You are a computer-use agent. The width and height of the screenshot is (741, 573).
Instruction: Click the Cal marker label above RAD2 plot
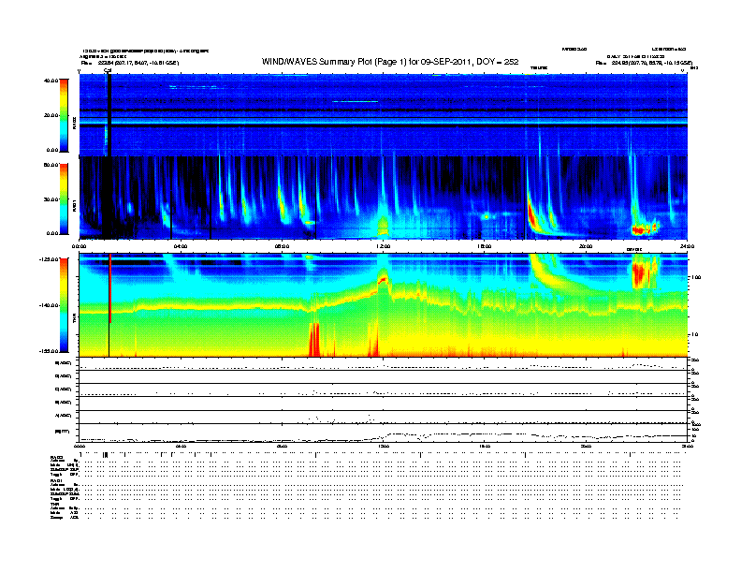click(x=108, y=70)
